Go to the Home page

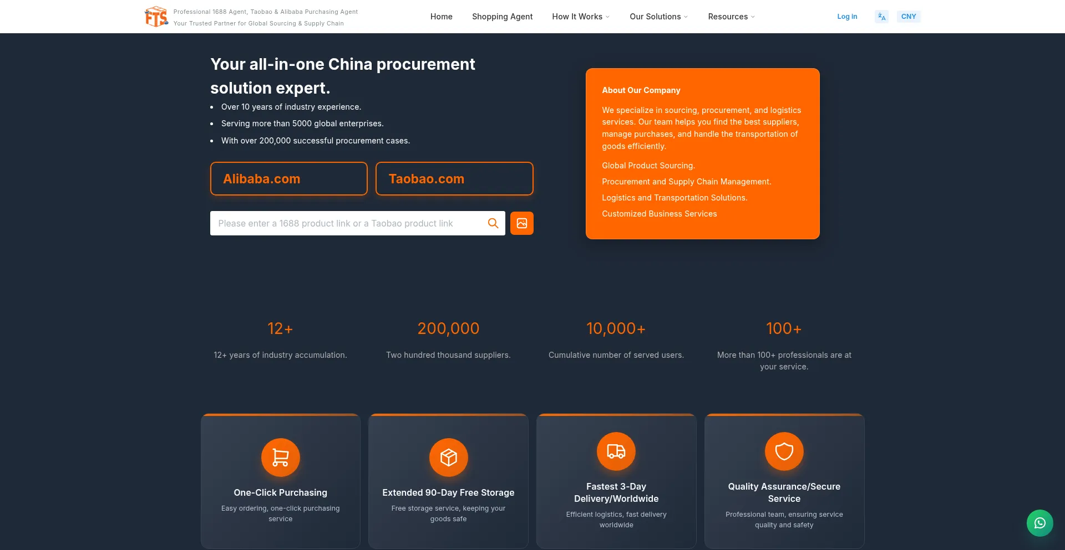tap(442, 17)
